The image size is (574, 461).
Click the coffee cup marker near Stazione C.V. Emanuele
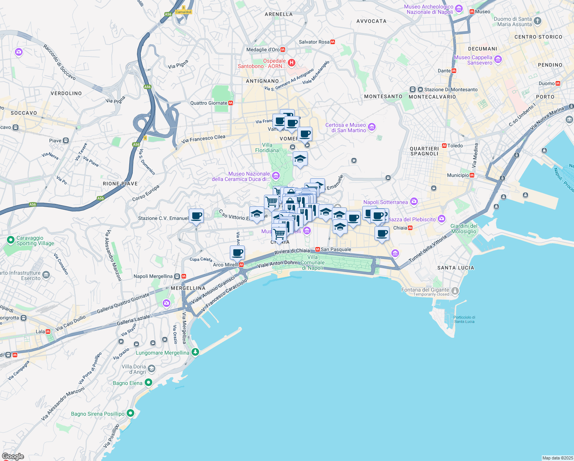point(196,216)
